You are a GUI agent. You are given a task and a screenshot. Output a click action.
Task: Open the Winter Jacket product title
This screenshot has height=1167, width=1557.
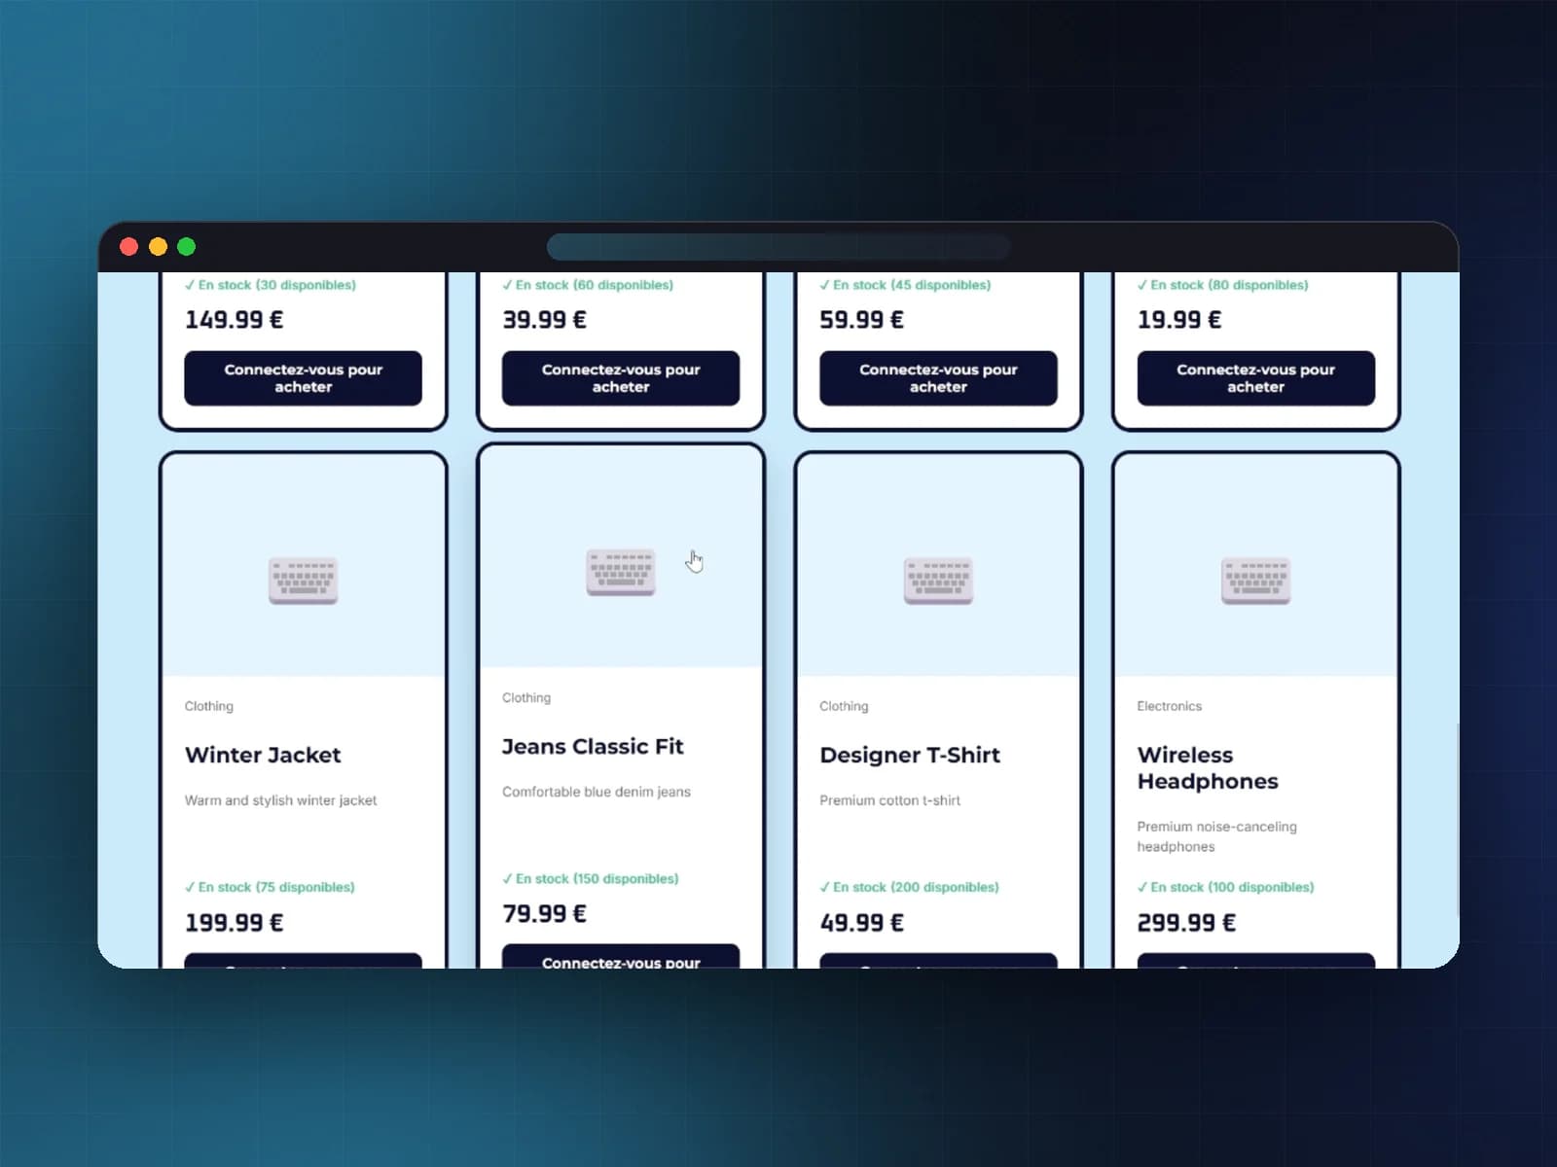263,755
